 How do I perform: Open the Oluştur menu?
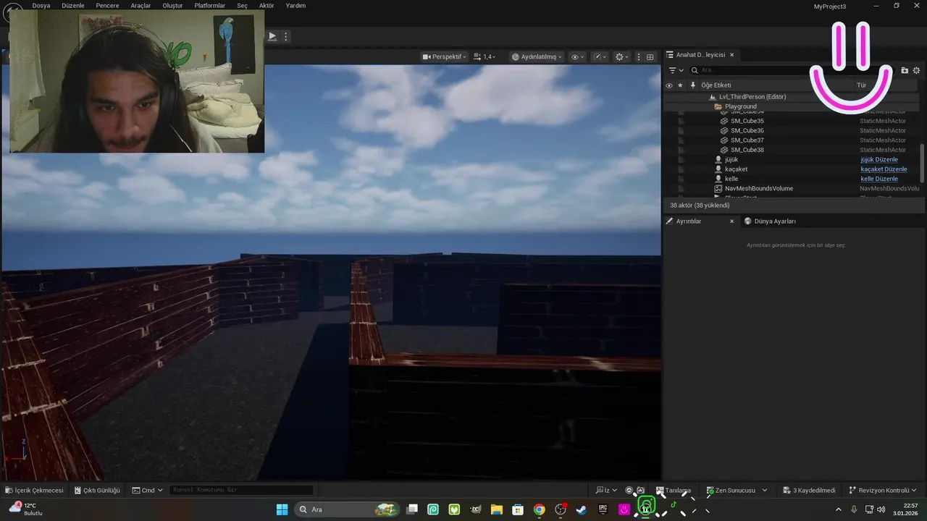[172, 6]
